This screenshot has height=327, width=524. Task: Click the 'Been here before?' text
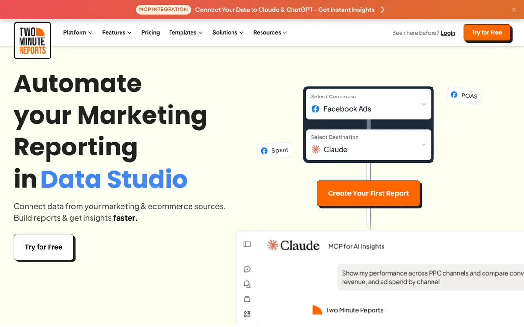(x=415, y=33)
